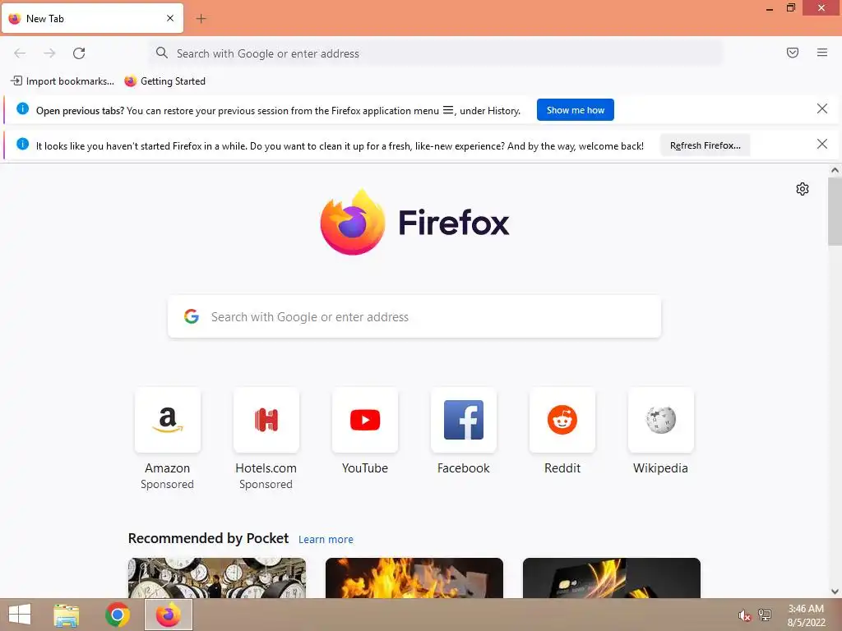Screen dimensions: 842x631
Task: Click the Show me how button
Action: click(x=575, y=110)
